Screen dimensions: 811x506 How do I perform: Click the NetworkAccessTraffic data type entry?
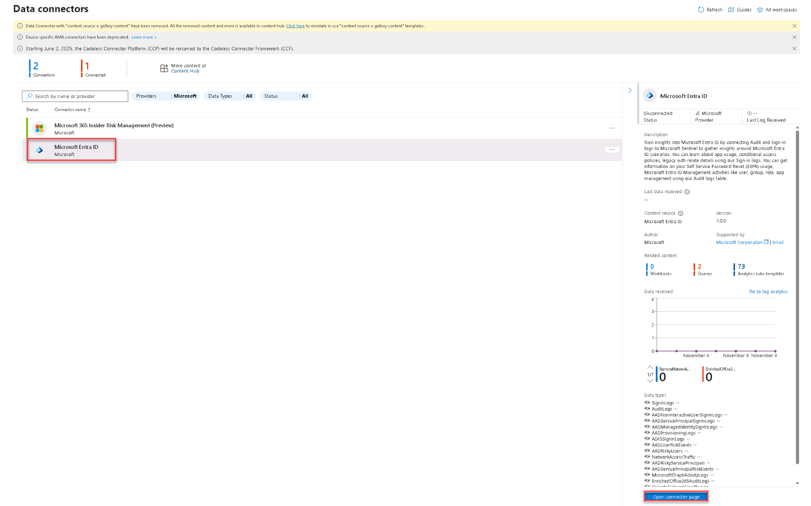tap(673, 457)
